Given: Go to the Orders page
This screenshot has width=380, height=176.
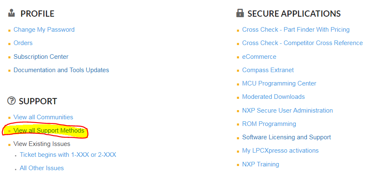Looking at the screenshot, I should coord(23,43).
